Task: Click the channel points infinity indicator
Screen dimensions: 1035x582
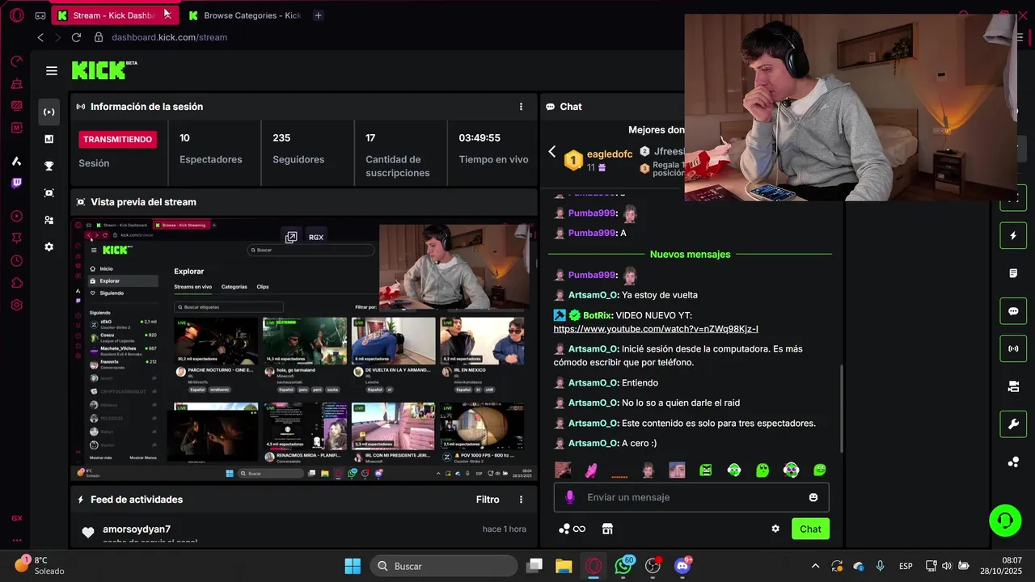Action: click(x=572, y=529)
